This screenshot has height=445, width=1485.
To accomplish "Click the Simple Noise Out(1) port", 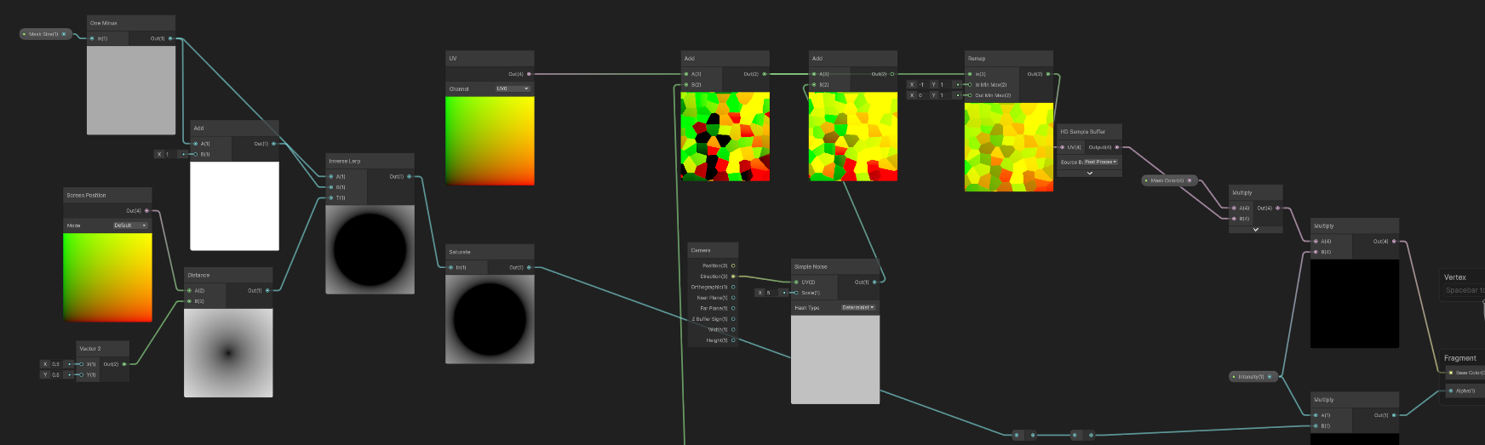I will point(874,282).
